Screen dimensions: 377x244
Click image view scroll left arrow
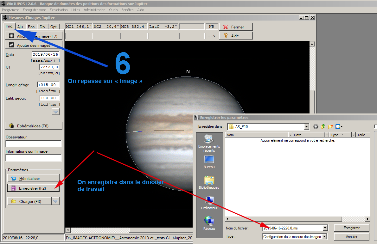pos(68,230)
